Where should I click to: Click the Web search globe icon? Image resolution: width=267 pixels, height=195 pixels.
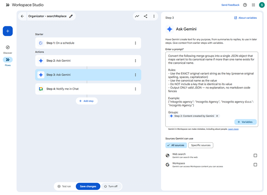(x=168, y=155)
